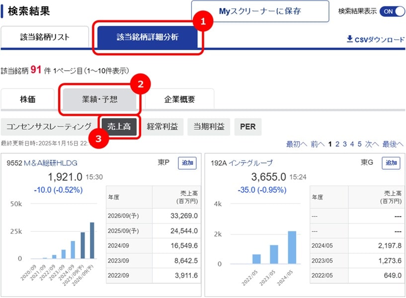Viewport: 406px width, 298px height.
Task: Click the 2,197.8 sales value
Action: 390,245
